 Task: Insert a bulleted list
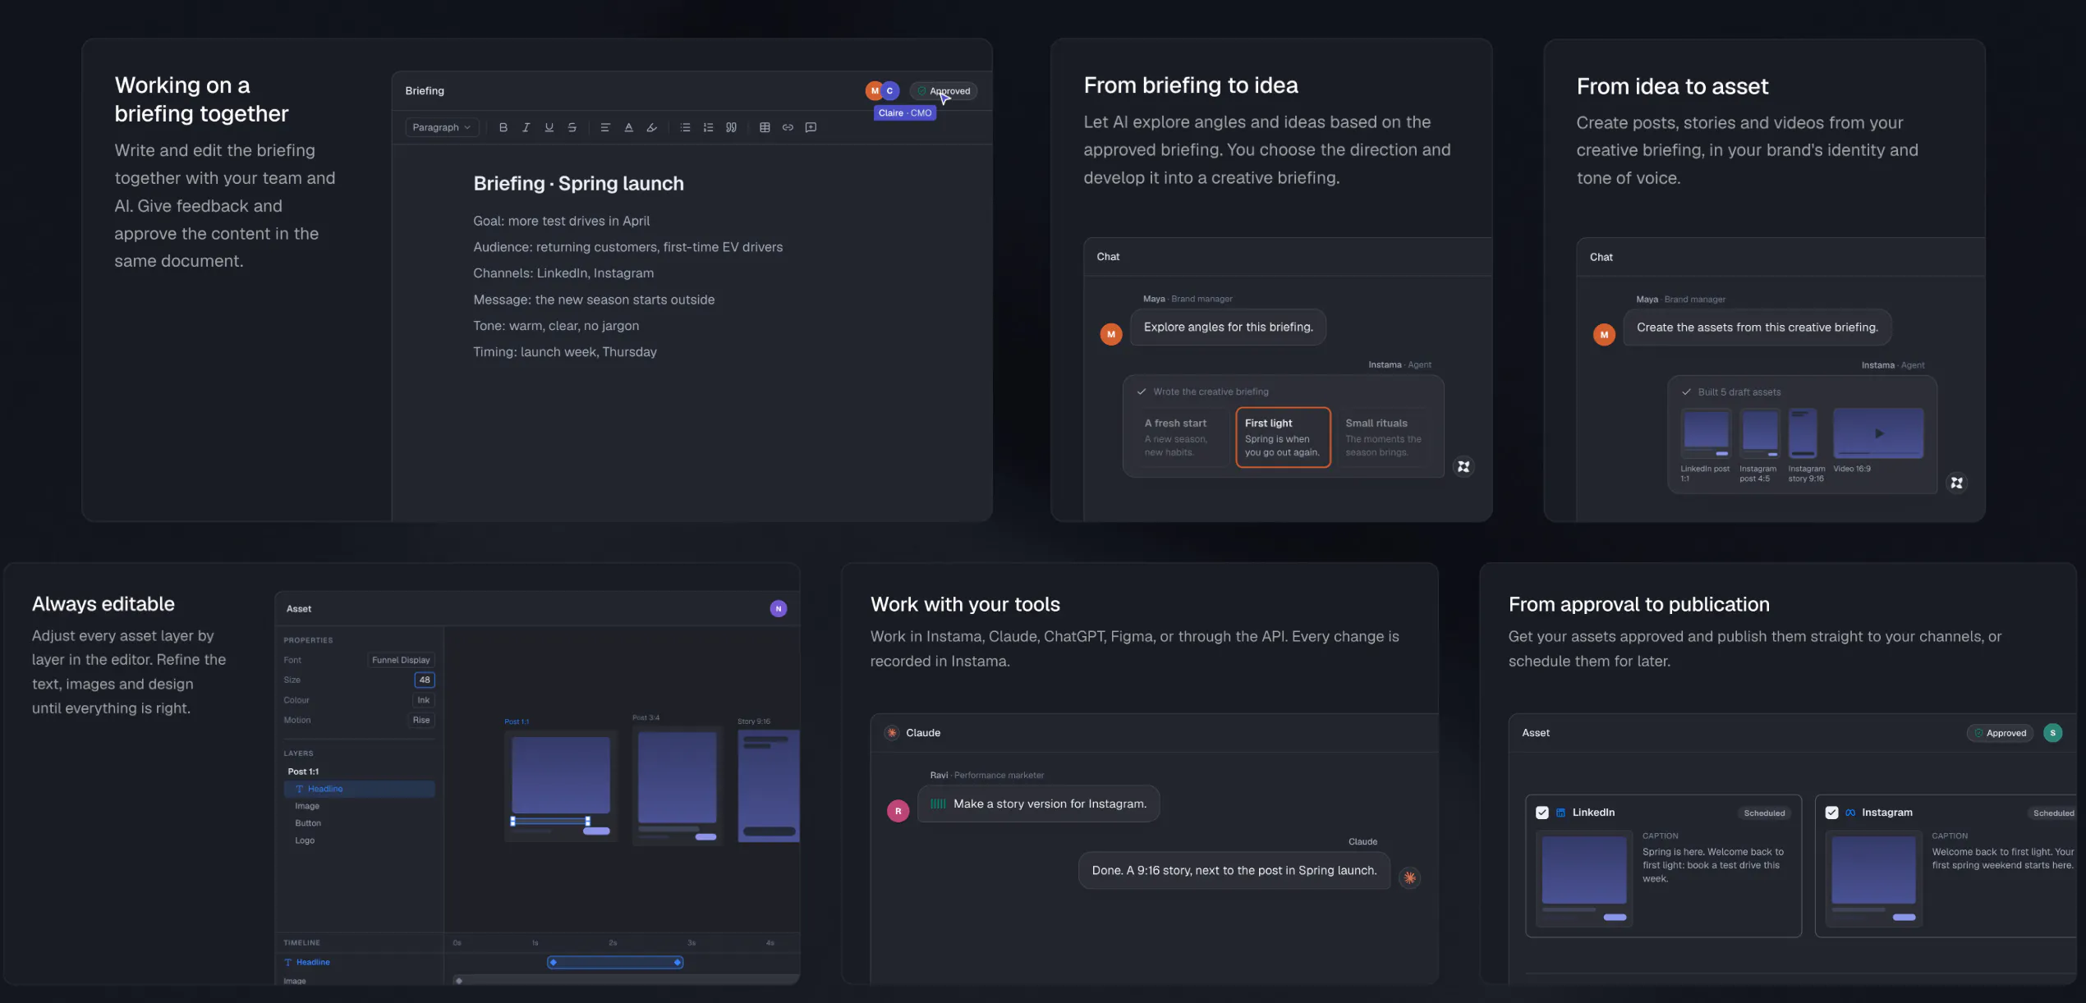coord(685,127)
